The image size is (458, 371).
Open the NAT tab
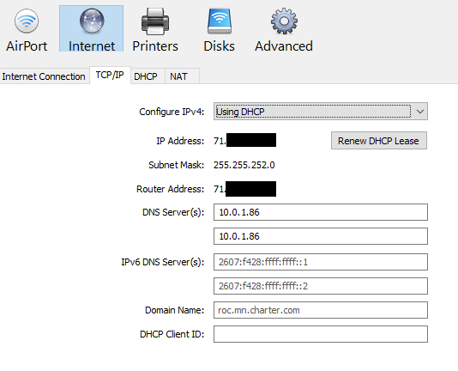click(178, 76)
